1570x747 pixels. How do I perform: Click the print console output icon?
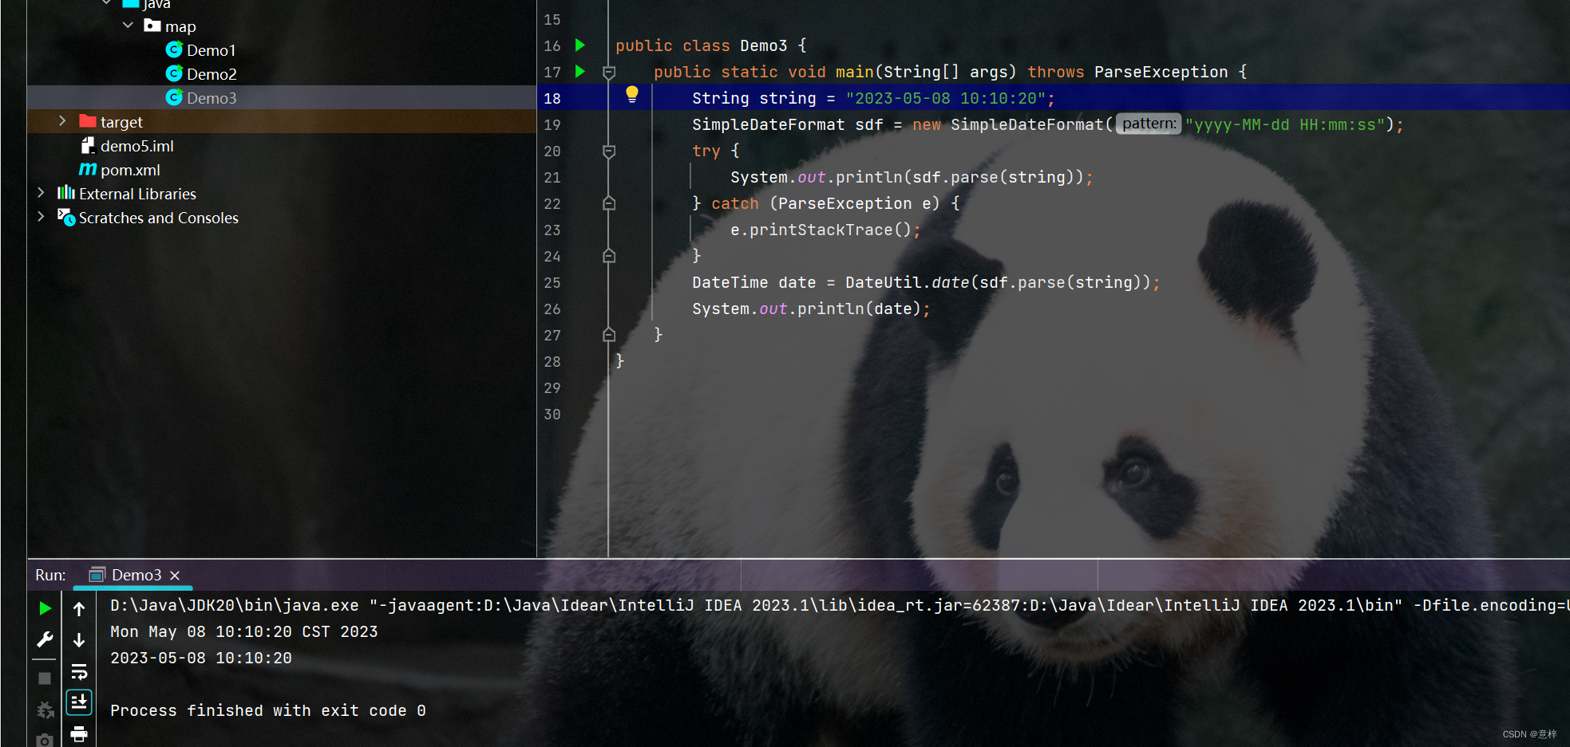[79, 733]
